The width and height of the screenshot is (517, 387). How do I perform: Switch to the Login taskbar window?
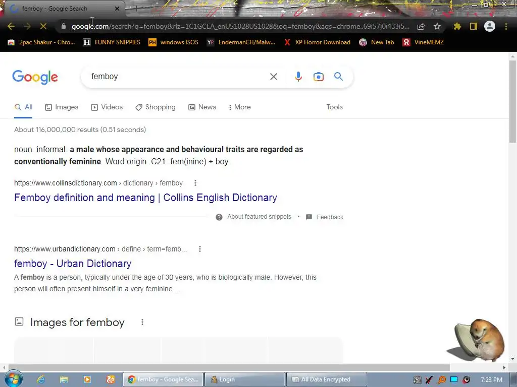pyautogui.click(x=245, y=379)
